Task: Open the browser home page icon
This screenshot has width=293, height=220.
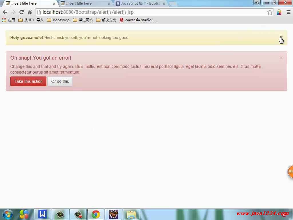Action: (x=30, y=12)
